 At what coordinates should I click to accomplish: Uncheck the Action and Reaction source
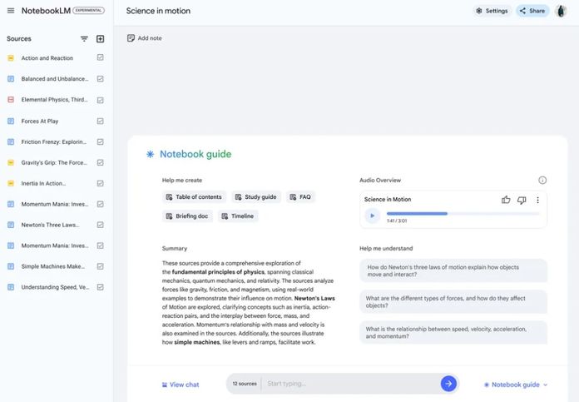click(x=100, y=57)
